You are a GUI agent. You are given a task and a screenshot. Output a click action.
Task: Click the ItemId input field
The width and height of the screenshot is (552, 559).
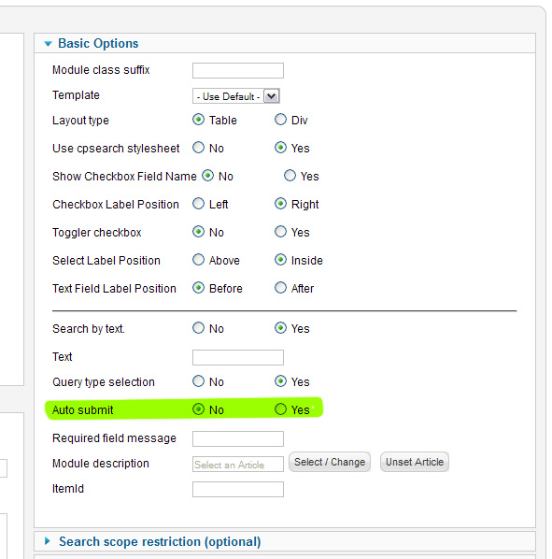238,489
